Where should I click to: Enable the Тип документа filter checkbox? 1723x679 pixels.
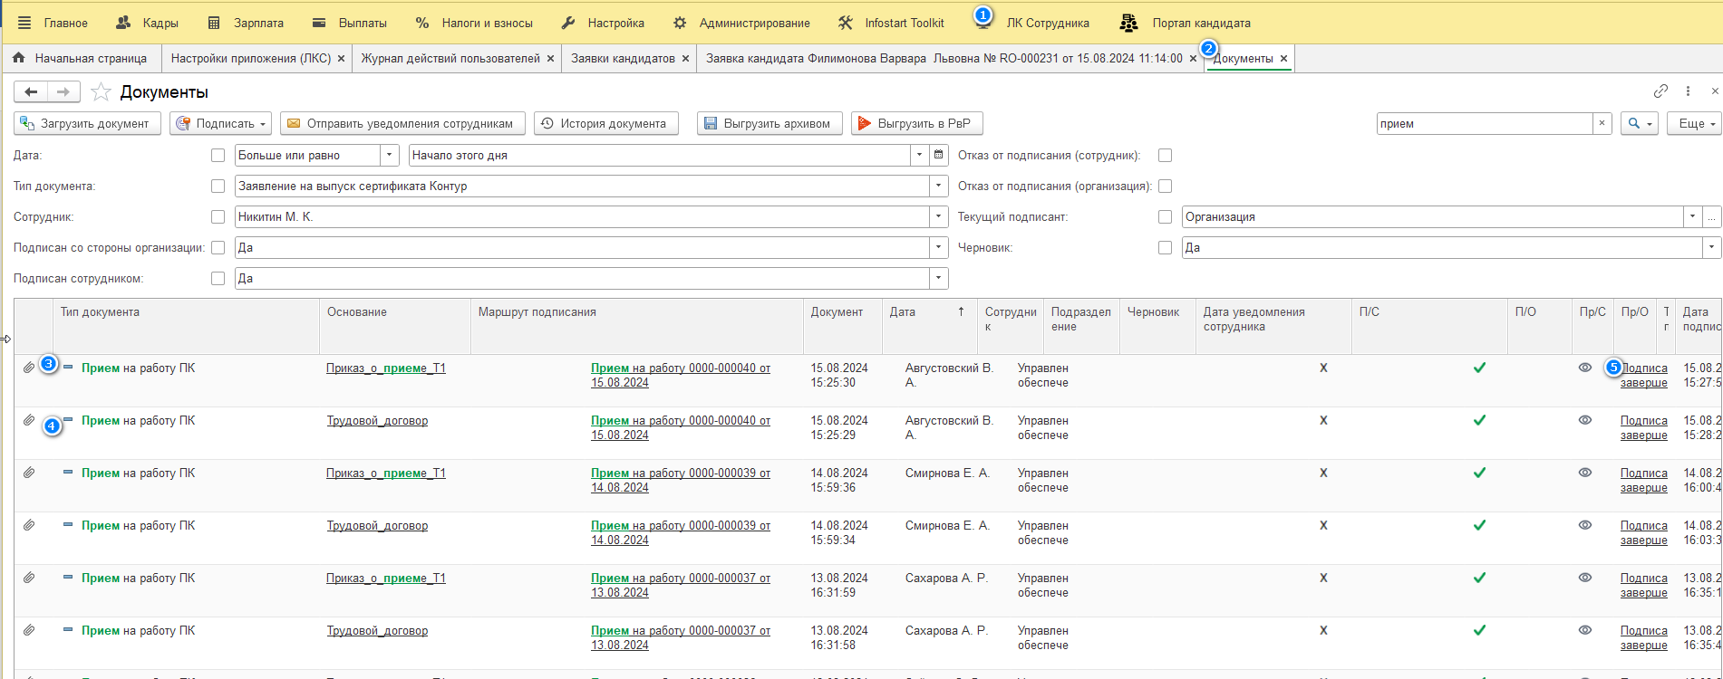pyautogui.click(x=218, y=186)
